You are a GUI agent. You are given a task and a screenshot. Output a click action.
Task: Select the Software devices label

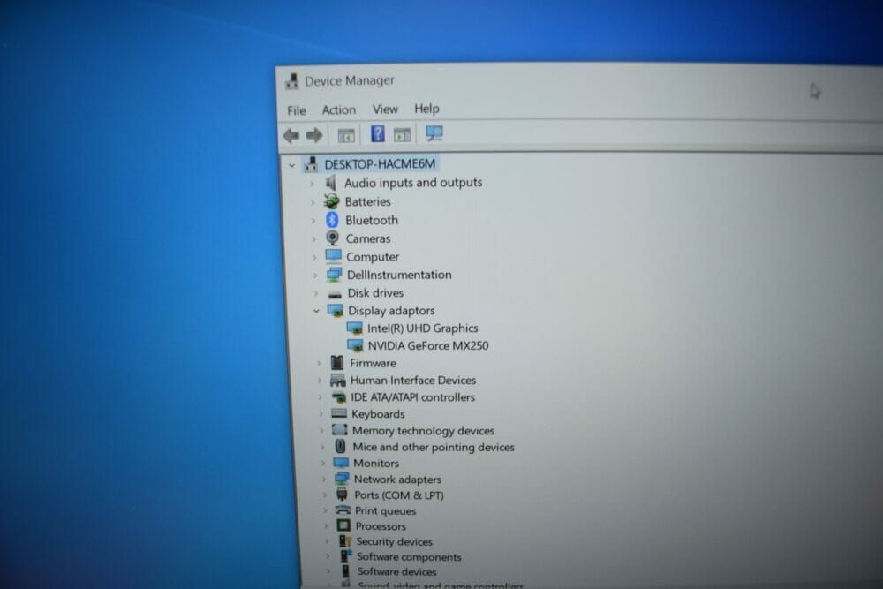tap(397, 571)
